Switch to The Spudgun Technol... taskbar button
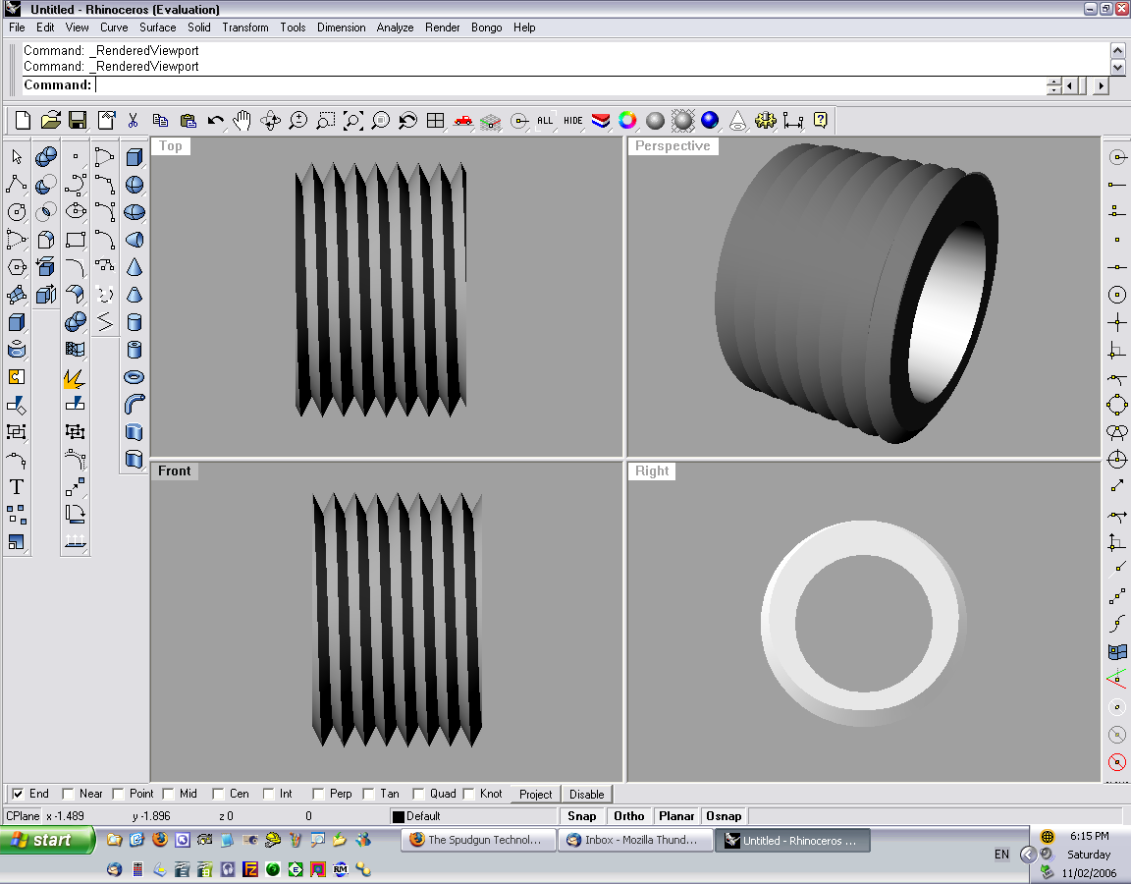The width and height of the screenshot is (1131, 884). coord(479,840)
